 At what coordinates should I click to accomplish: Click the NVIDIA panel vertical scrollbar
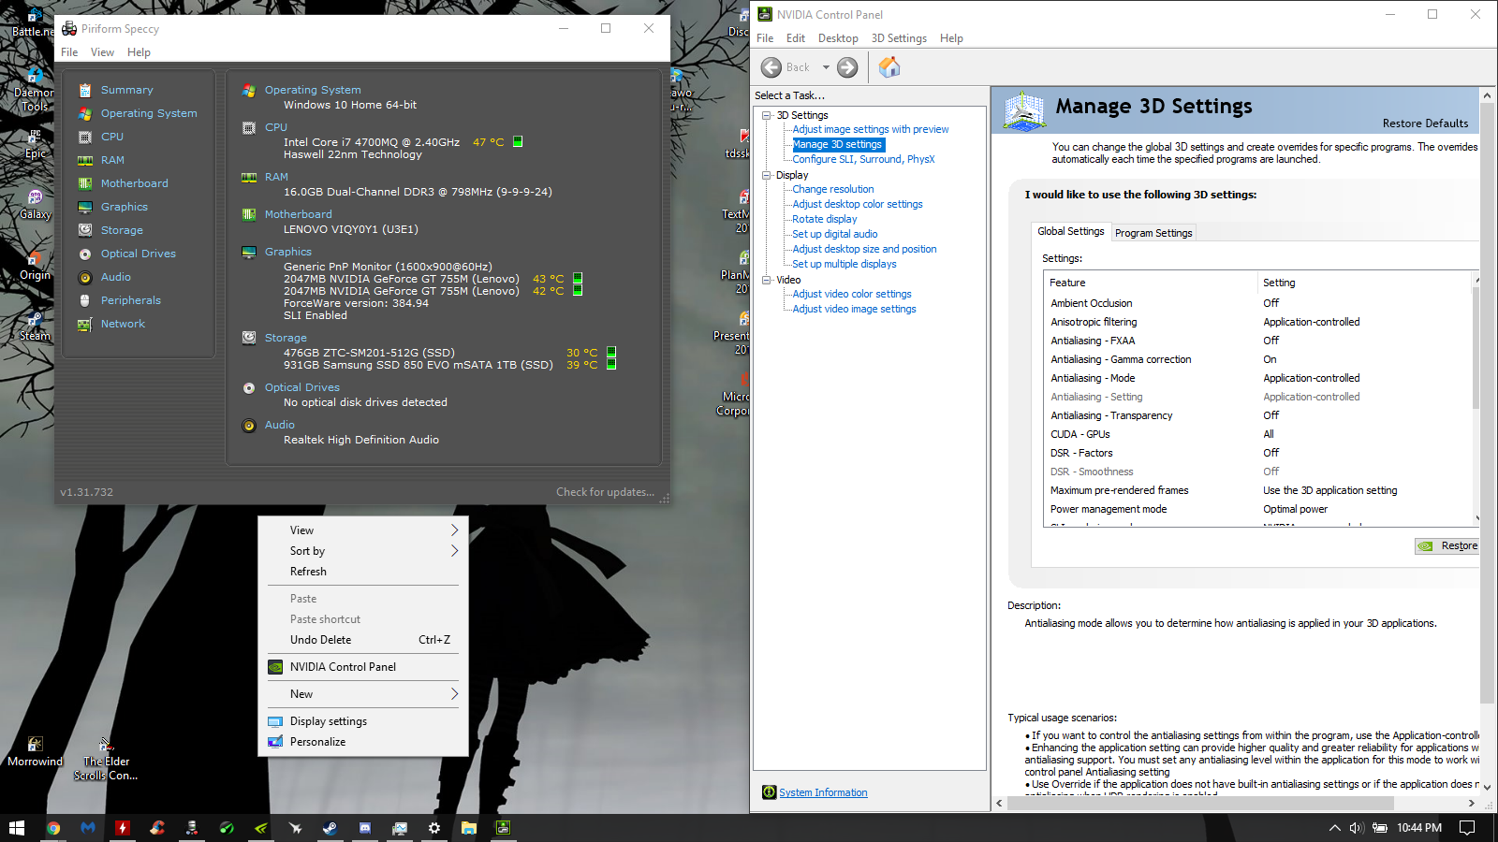[x=1487, y=402]
